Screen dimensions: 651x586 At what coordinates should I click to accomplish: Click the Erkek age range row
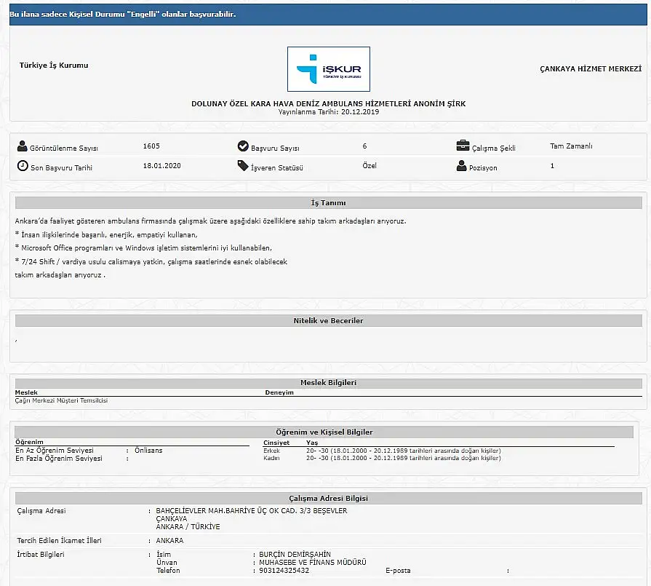[x=382, y=451]
